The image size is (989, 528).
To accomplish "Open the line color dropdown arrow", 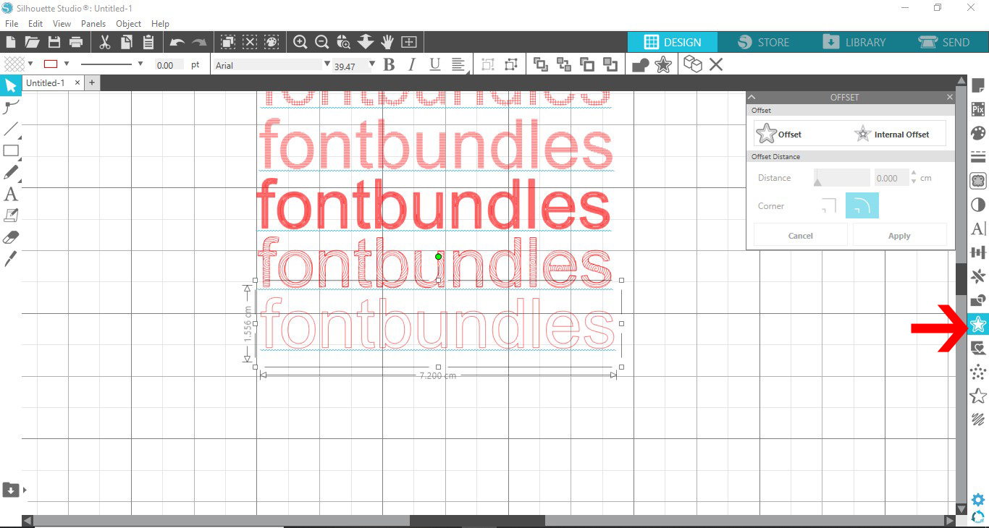I will [67, 64].
